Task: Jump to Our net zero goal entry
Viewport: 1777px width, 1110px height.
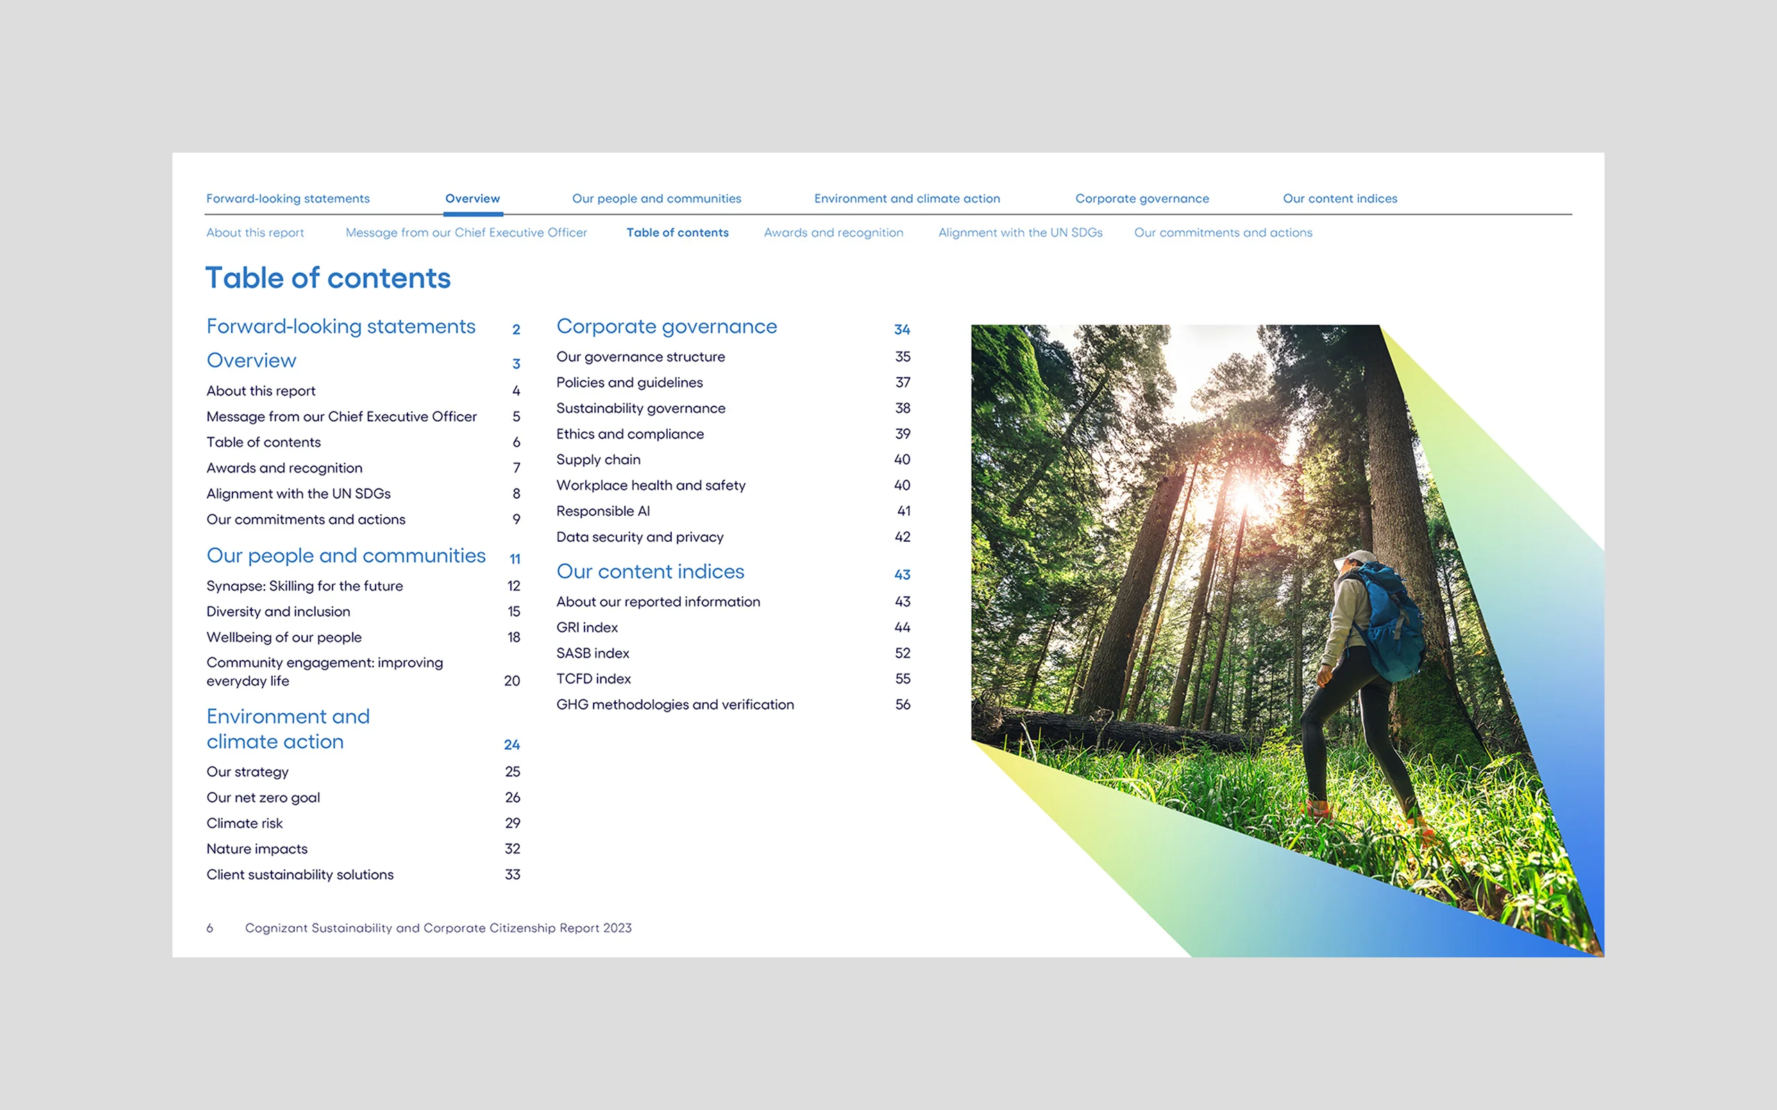Action: 263,797
